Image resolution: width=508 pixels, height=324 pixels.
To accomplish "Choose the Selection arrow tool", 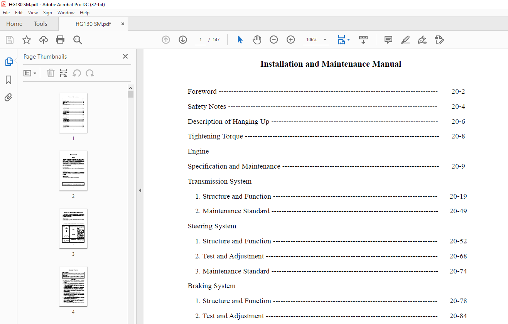I will pyautogui.click(x=240, y=40).
